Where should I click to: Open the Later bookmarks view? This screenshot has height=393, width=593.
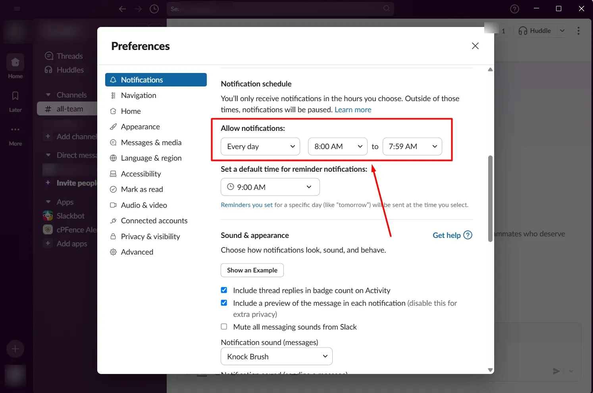(15, 101)
